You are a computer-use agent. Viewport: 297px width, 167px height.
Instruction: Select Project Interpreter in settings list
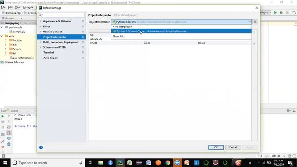coord(61,37)
